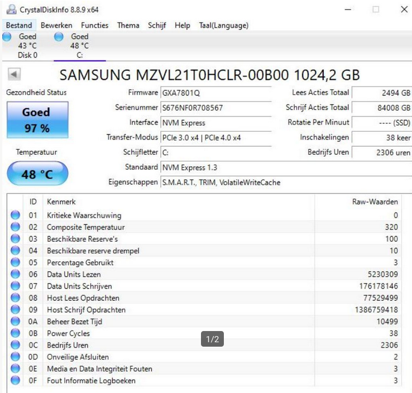Click the status orb for Power Cycles
This screenshot has width=412, height=393.
tap(15, 333)
